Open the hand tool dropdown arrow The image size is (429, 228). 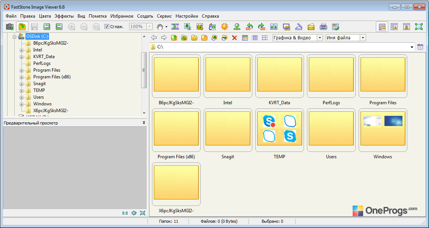coord(166,27)
